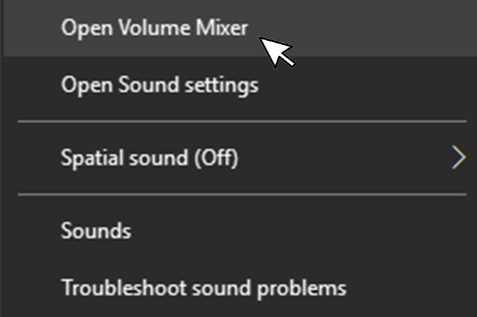Viewport: 477px width, 317px height.
Task: Click the last entry in the sound menu
Action: tap(203, 288)
